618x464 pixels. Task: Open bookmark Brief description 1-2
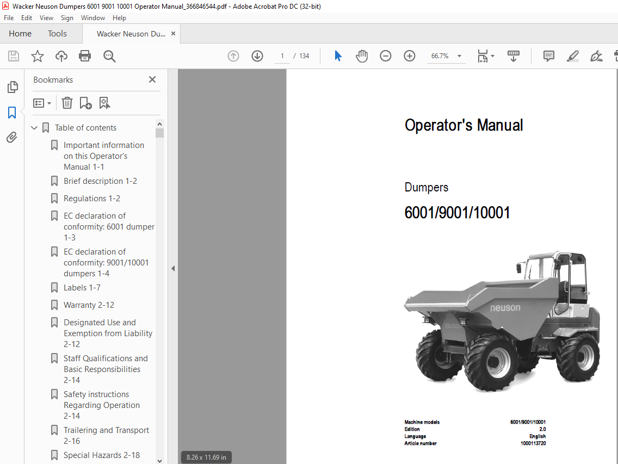click(x=100, y=181)
